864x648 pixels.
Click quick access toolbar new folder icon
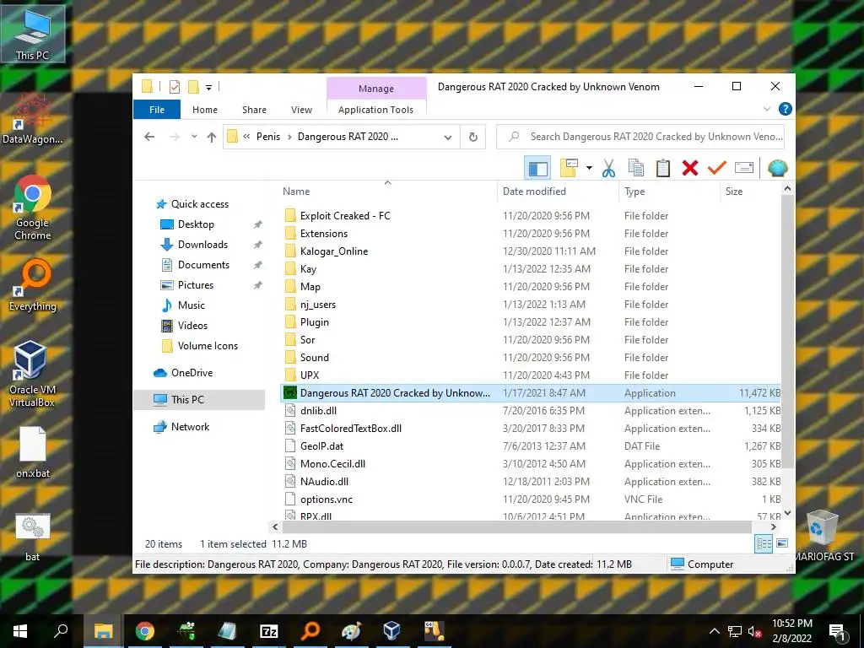[x=193, y=87]
